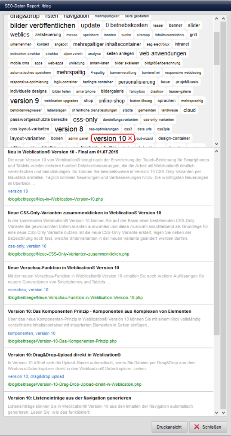
Task: Select the 'seiten anlegen' tag
Action: 120,53
